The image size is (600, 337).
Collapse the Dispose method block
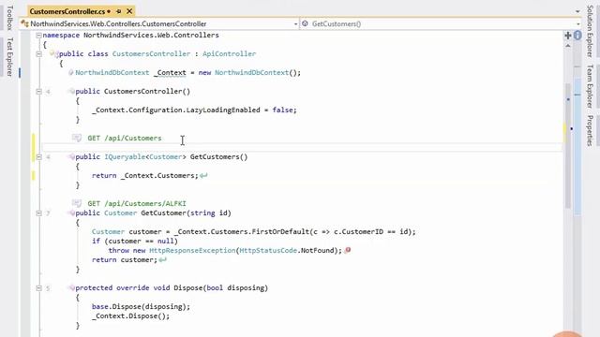point(38,287)
